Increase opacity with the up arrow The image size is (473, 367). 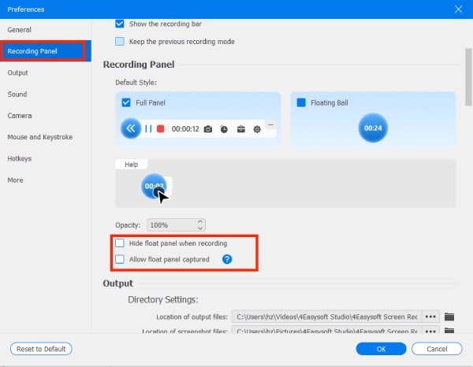[x=200, y=221]
